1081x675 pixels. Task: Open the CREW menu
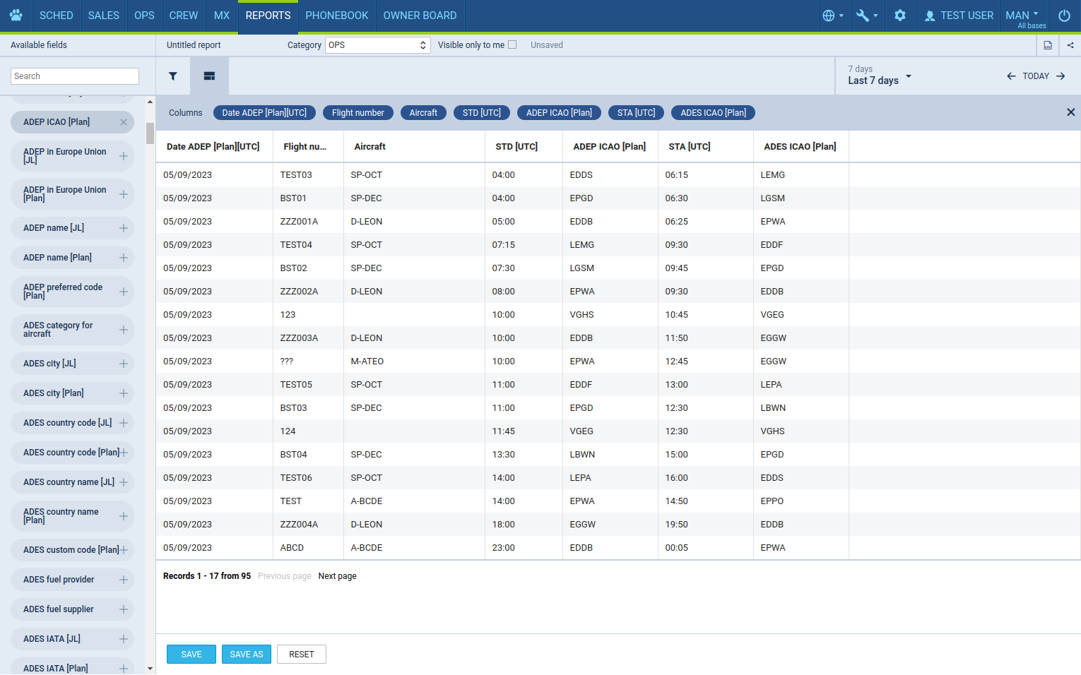(x=183, y=16)
